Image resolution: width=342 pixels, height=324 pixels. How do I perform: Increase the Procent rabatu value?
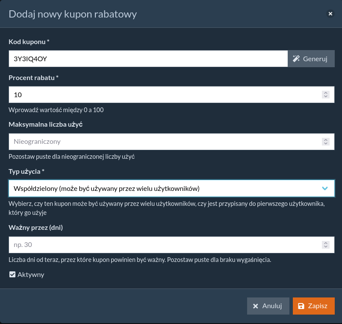(326, 92)
